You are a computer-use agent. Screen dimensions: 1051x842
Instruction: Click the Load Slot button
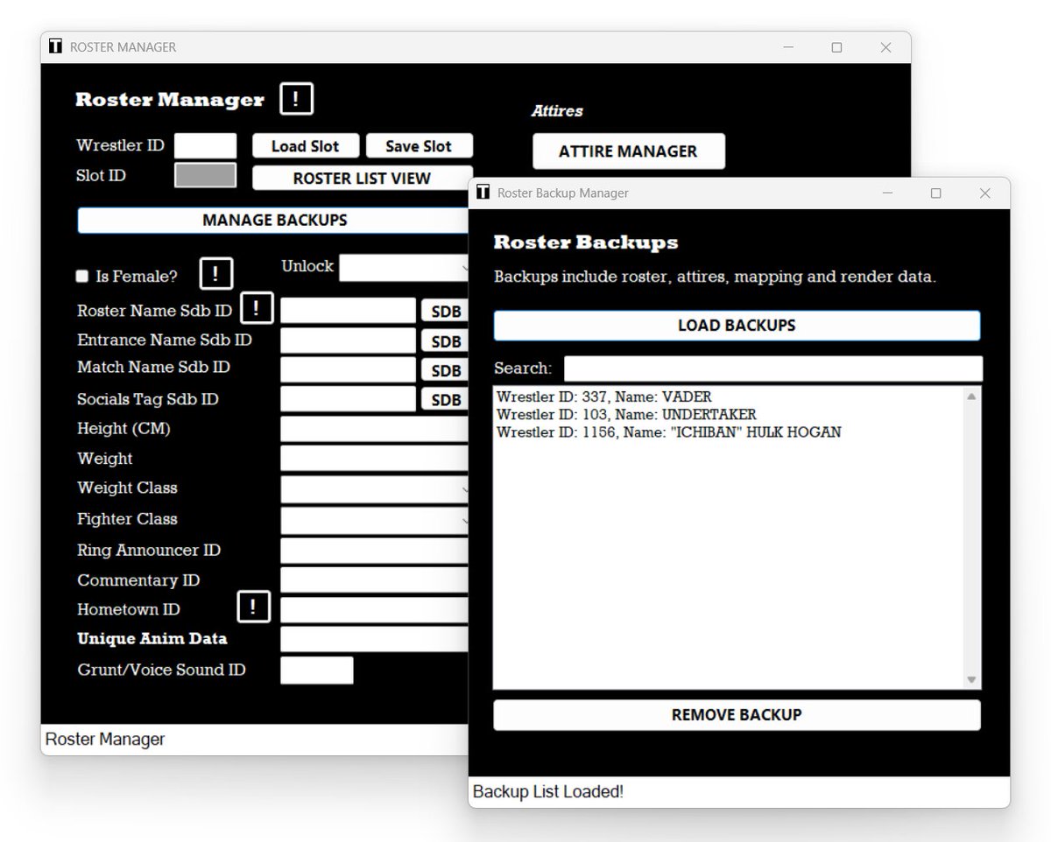[305, 146]
